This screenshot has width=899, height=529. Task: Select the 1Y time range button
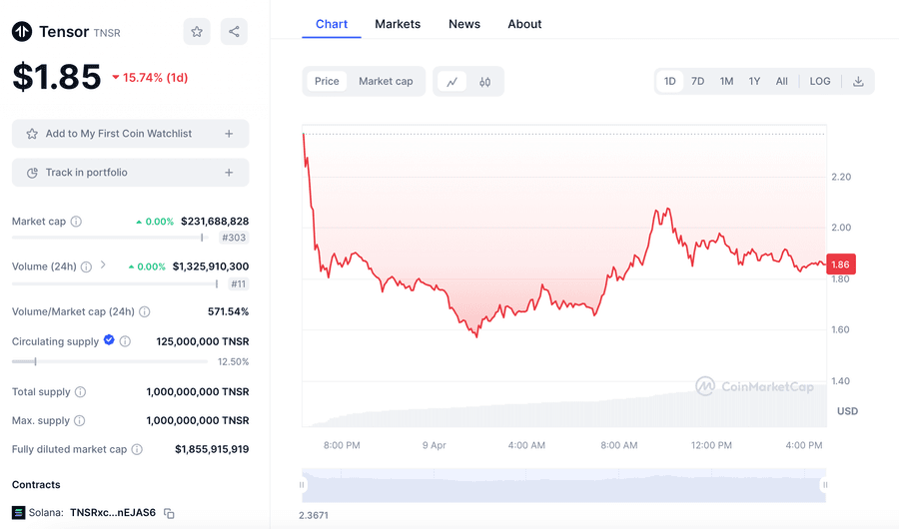click(754, 82)
